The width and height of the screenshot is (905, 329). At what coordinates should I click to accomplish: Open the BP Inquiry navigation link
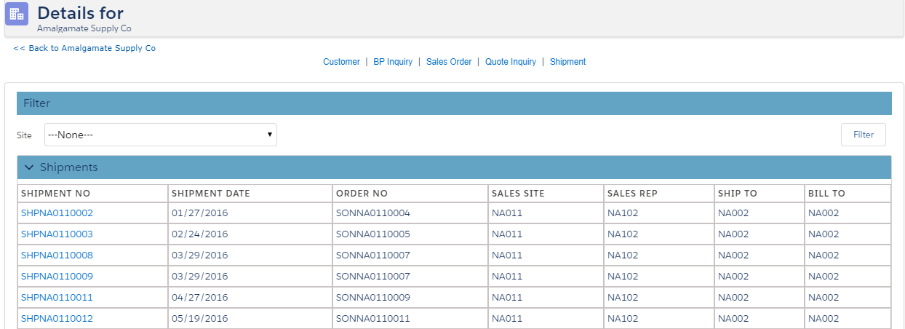coord(393,62)
